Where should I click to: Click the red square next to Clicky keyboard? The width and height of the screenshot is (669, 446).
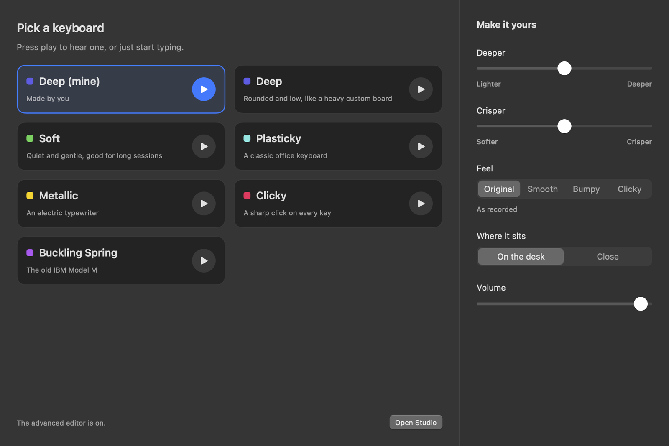point(247,196)
